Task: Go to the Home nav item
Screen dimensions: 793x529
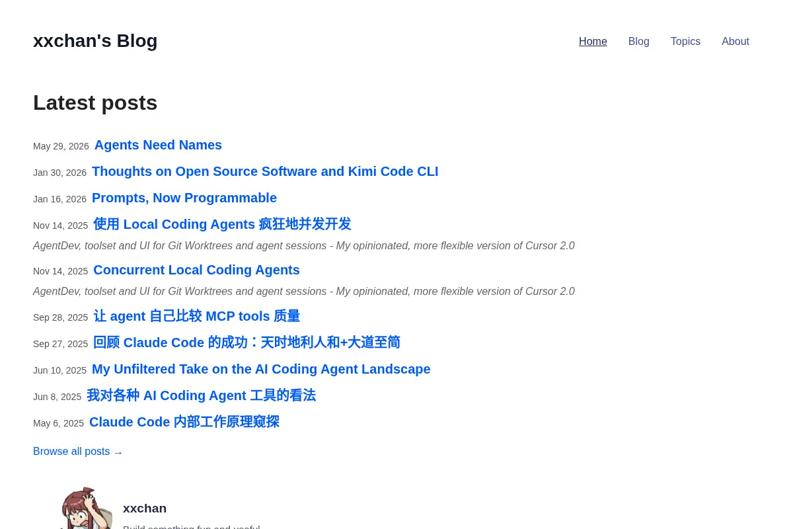Action: 593,42
